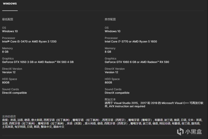Click the minimum OS Windows 10 value
Screen dimensions: 208x139
(x=10, y=31)
